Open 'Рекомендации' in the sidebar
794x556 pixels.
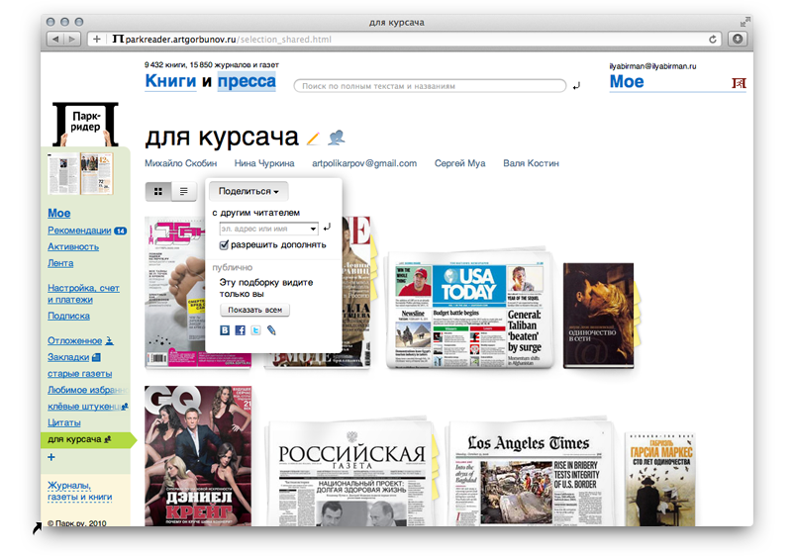[x=79, y=231]
